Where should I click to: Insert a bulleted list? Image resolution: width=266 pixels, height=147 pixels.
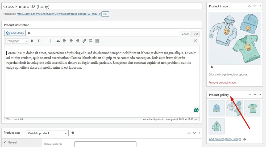coord(45,41)
